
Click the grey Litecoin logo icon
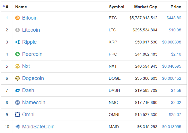pos(18,30)
